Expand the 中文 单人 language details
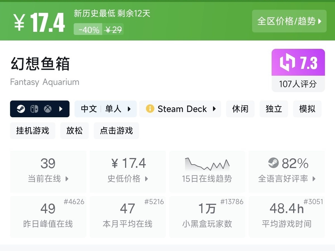335x251 pixels. 106,109
